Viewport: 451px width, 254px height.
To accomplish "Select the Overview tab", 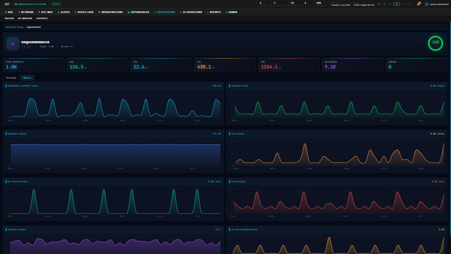I will click(11, 78).
